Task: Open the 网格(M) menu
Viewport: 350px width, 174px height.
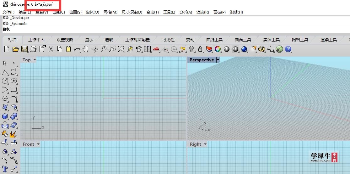Action: 110,12
